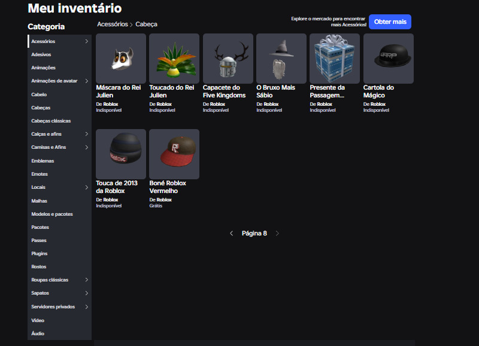The height and width of the screenshot is (346, 479).
Task: Open the Pacotes category
Action: [x=59, y=227]
